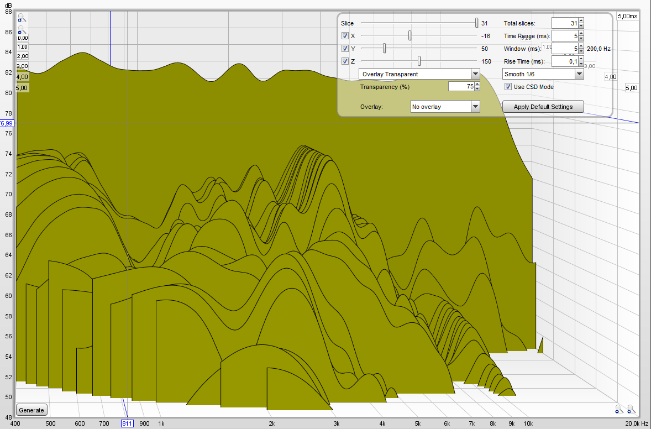Decrease Total slices with down arrow
The width and height of the screenshot is (651, 429).
[x=581, y=26]
